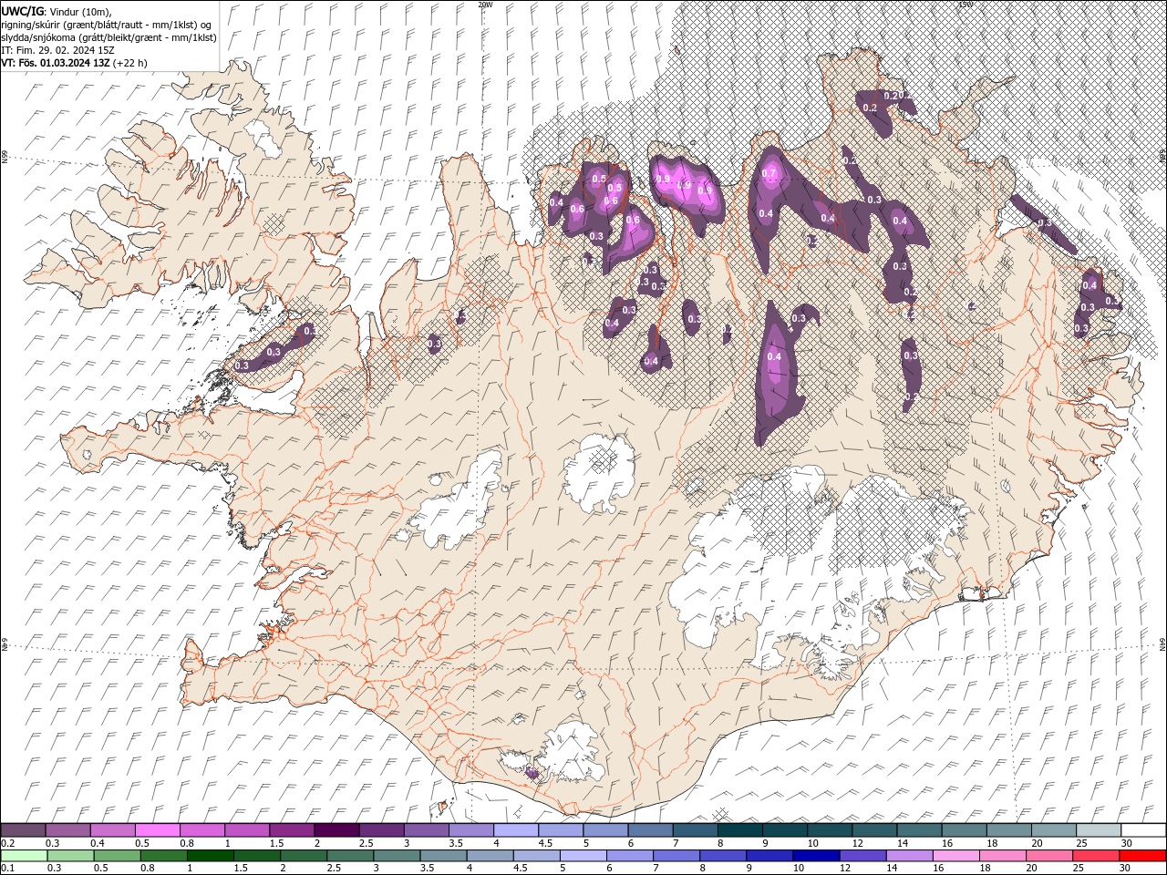Click the '0.7' snowfall value on the map
The height and width of the screenshot is (875, 1167).
point(769,174)
